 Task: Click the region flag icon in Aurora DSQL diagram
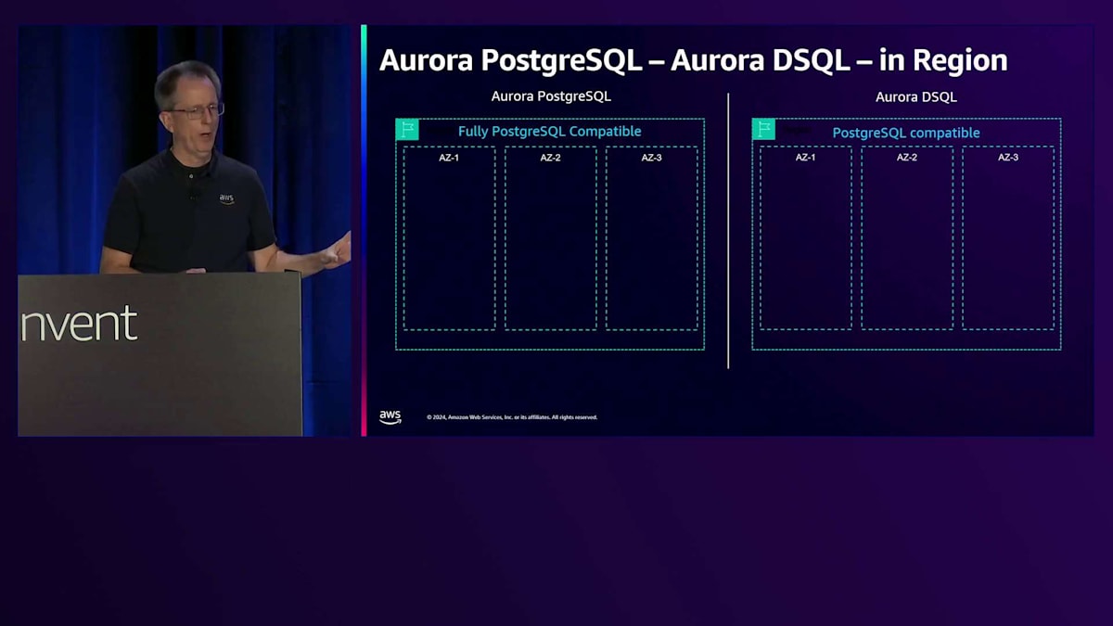763,129
